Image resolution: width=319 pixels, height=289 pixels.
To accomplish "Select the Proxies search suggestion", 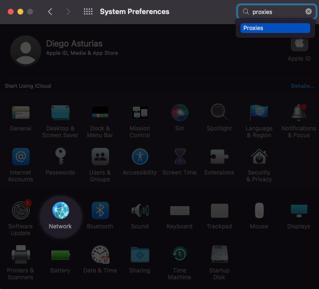I will tap(275, 28).
